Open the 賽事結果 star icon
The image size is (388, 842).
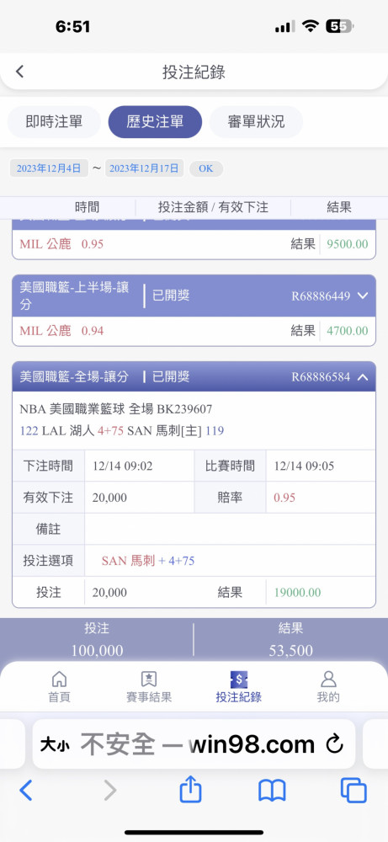(x=149, y=679)
